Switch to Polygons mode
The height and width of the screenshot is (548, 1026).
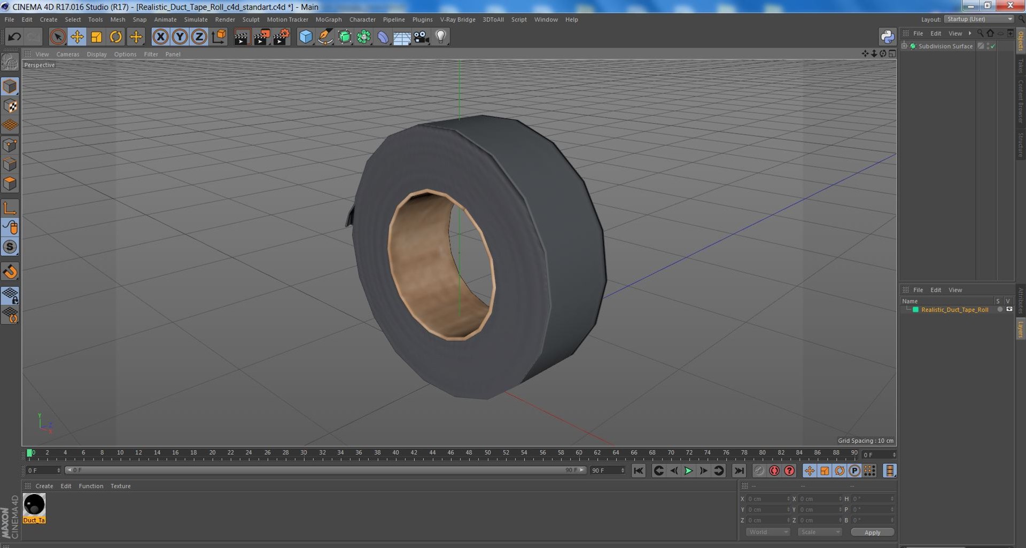tap(10, 184)
